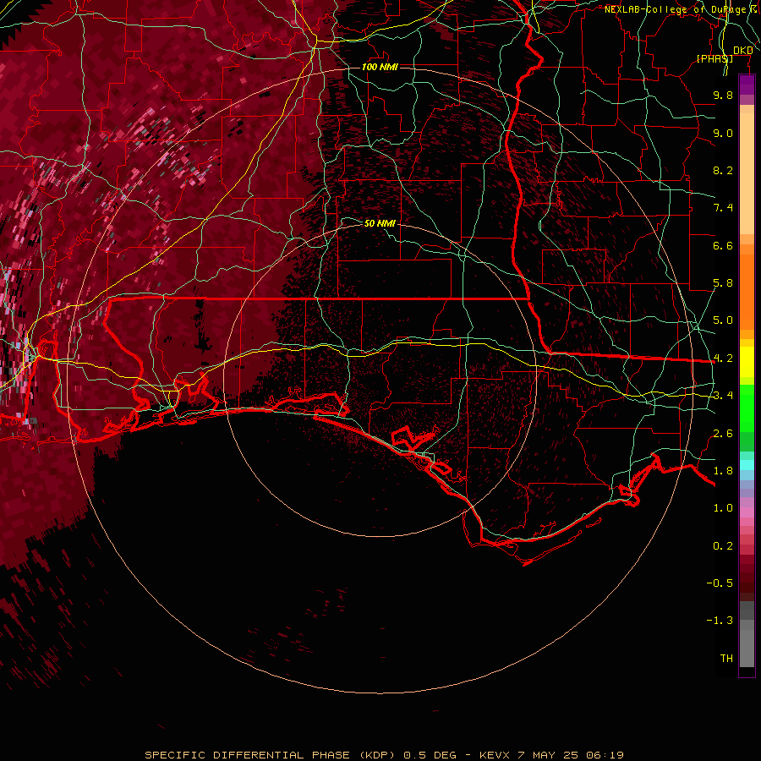The image size is (761, 761).
Task: Click the 2.6 scale value
Action: 723,434
